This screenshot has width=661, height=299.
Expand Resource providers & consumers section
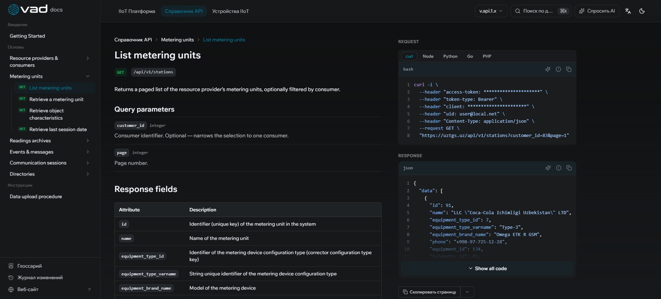tap(88, 58)
